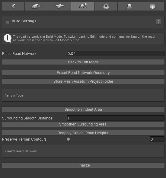The width and height of the screenshot is (166, 178).
Task: Select the terrain build mode icon
Action: click(83, 6)
